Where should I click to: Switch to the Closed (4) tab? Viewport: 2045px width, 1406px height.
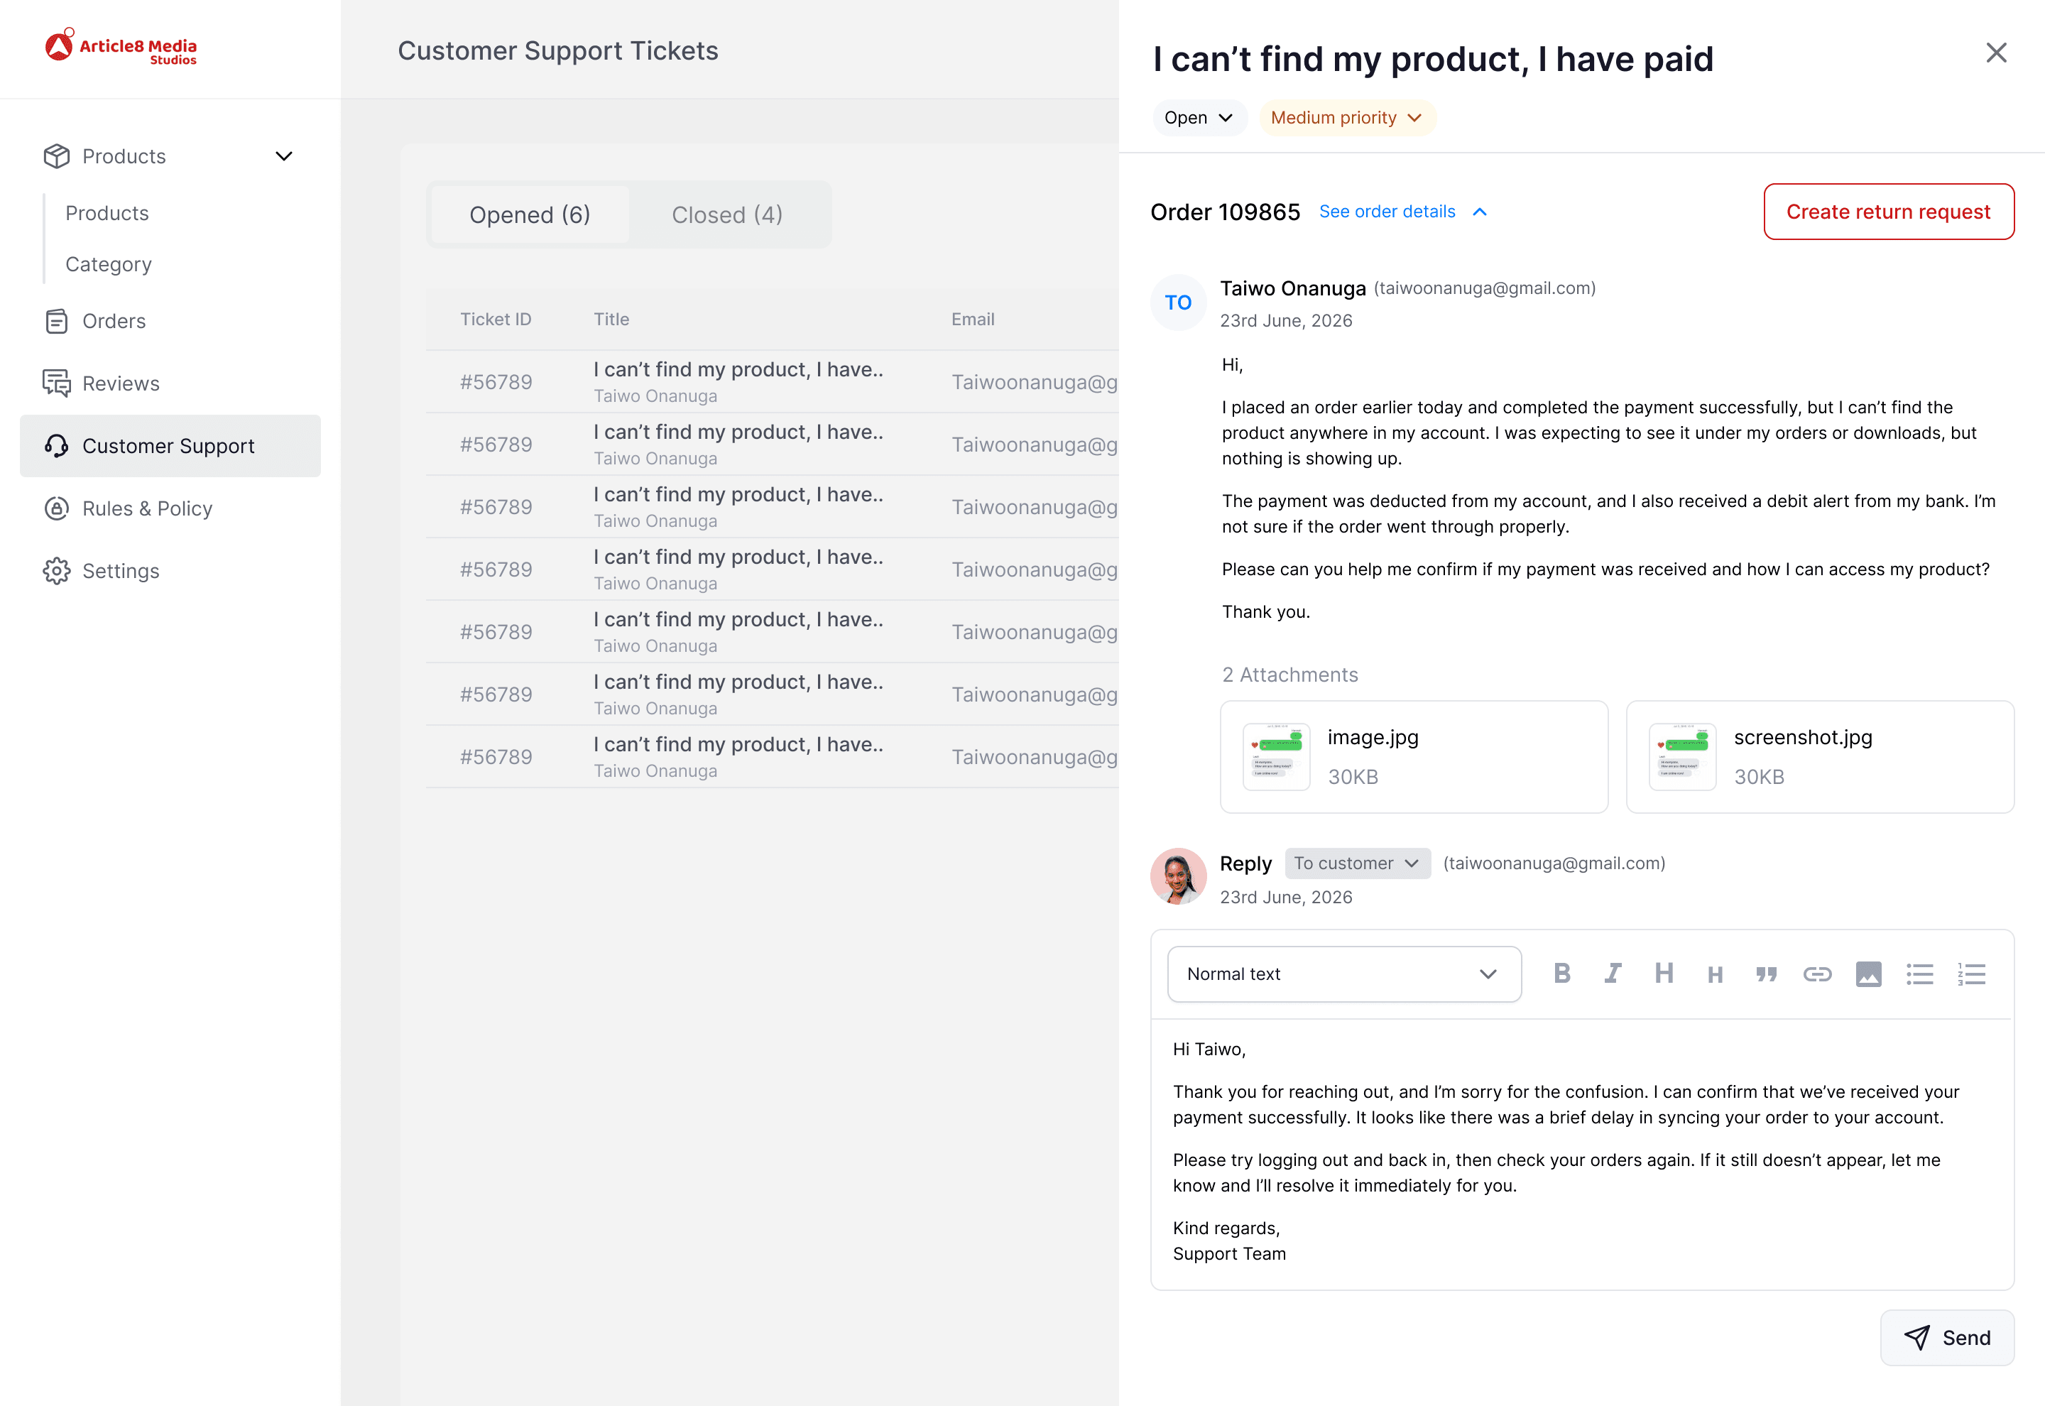pos(726,215)
